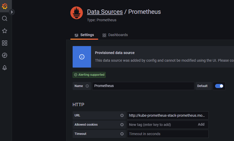Click the Grafana logo home icon
Image resolution: width=234 pixels, height=141 pixels.
pyautogui.click(x=5, y=6)
